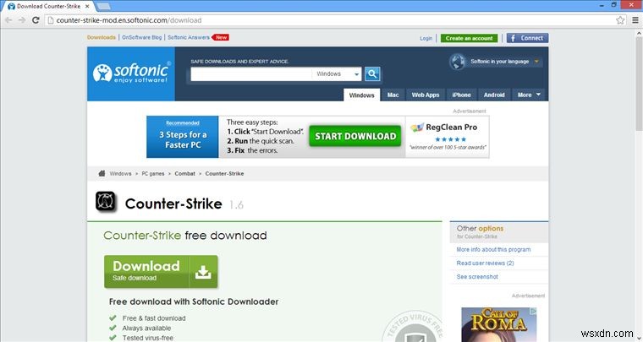The image size is (643, 342).
Task: Switch to the Android tab
Action: tap(494, 95)
